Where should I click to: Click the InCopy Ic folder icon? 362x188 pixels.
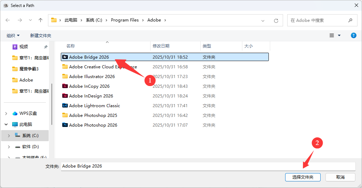65,86
